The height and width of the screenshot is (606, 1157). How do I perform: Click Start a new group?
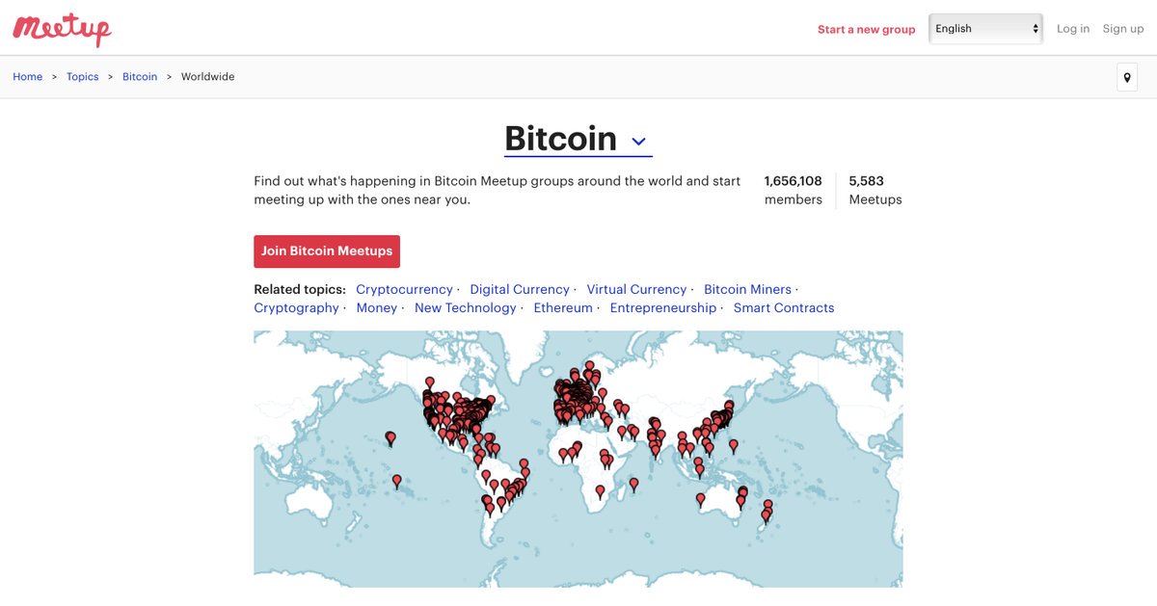point(866,29)
